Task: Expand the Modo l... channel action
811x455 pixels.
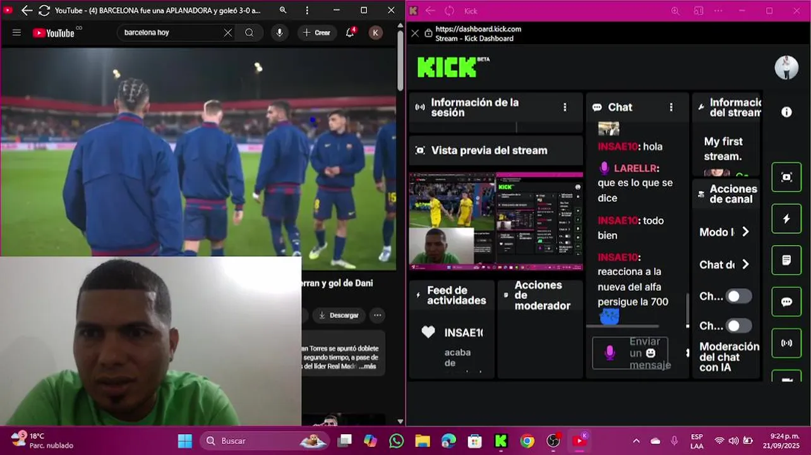Action: 745,232
